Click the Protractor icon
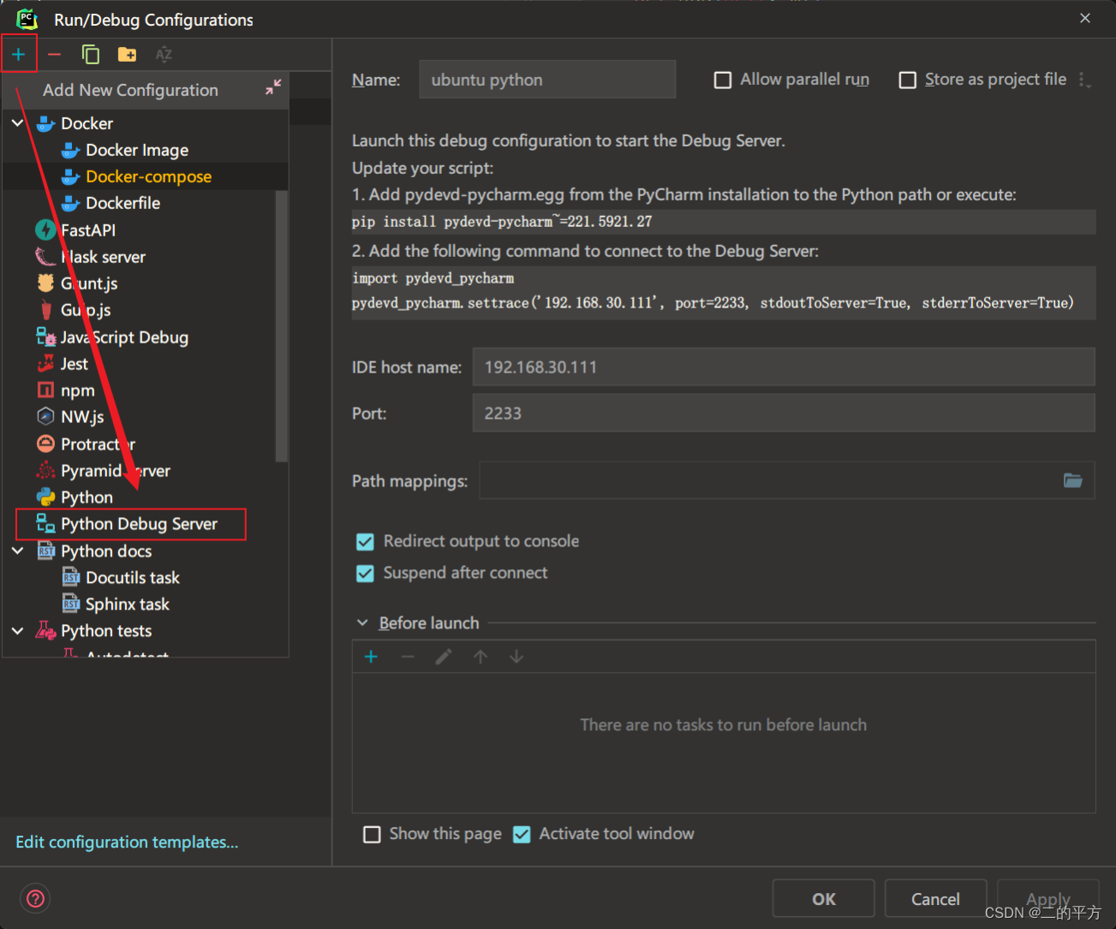Image resolution: width=1116 pixels, height=929 pixels. 46,444
